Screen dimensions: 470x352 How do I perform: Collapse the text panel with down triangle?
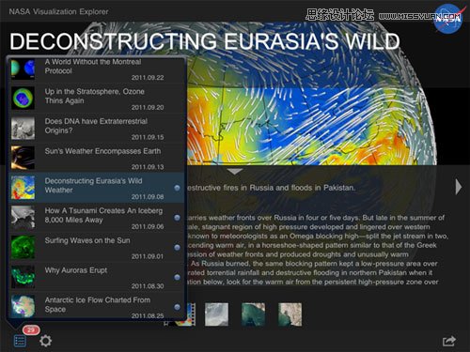[235, 172]
